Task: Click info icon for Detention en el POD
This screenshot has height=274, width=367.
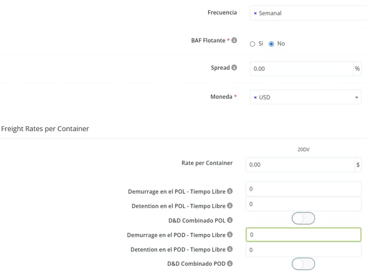Action: 230,250
